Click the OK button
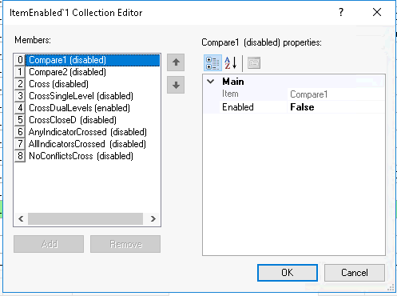Viewport: 397px width, 296px height. point(288,273)
